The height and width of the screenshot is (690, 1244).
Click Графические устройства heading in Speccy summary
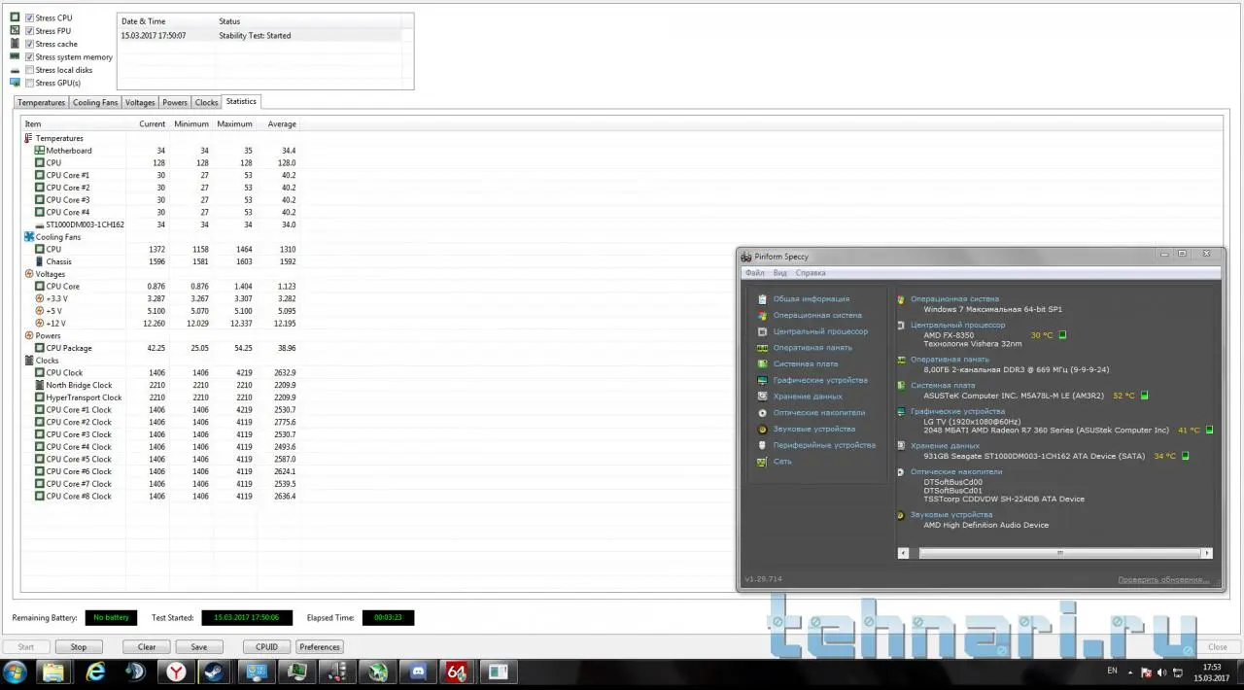(957, 411)
